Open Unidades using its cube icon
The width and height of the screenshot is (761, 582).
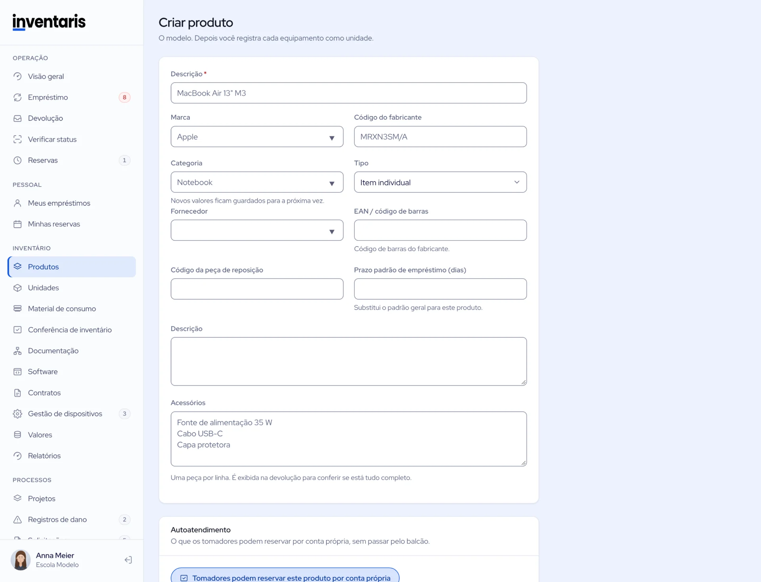pos(17,288)
